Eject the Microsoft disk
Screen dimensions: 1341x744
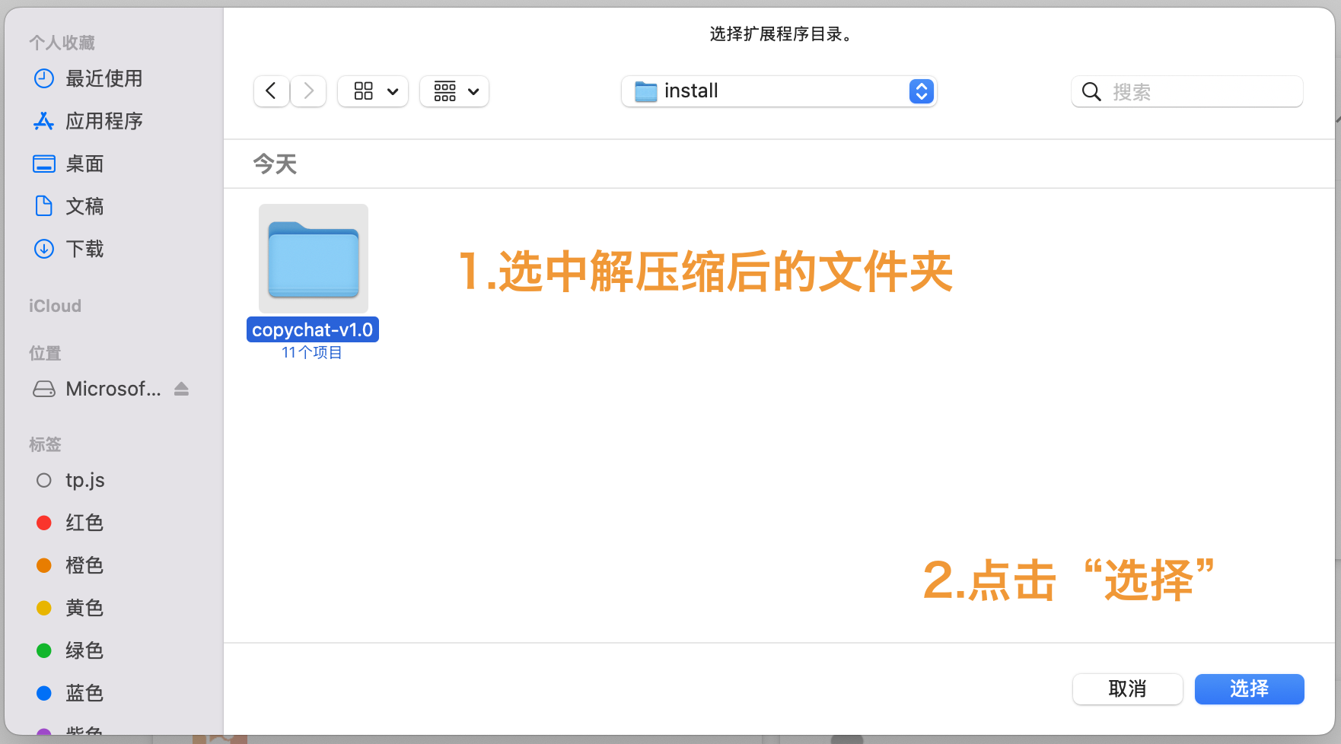(x=181, y=389)
